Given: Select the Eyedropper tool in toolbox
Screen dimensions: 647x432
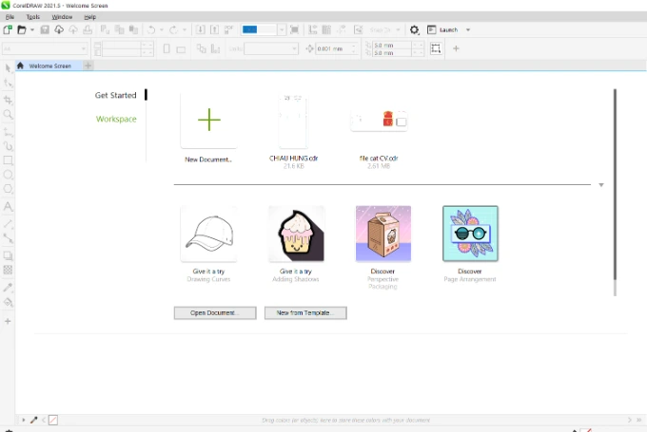Looking at the screenshot, I should pyautogui.click(x=8, y=288).
